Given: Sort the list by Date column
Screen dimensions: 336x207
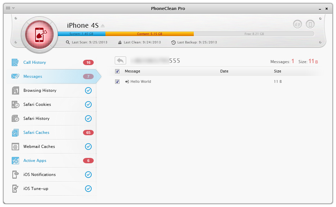Looking at the screenshot, I should pos(224,71).
